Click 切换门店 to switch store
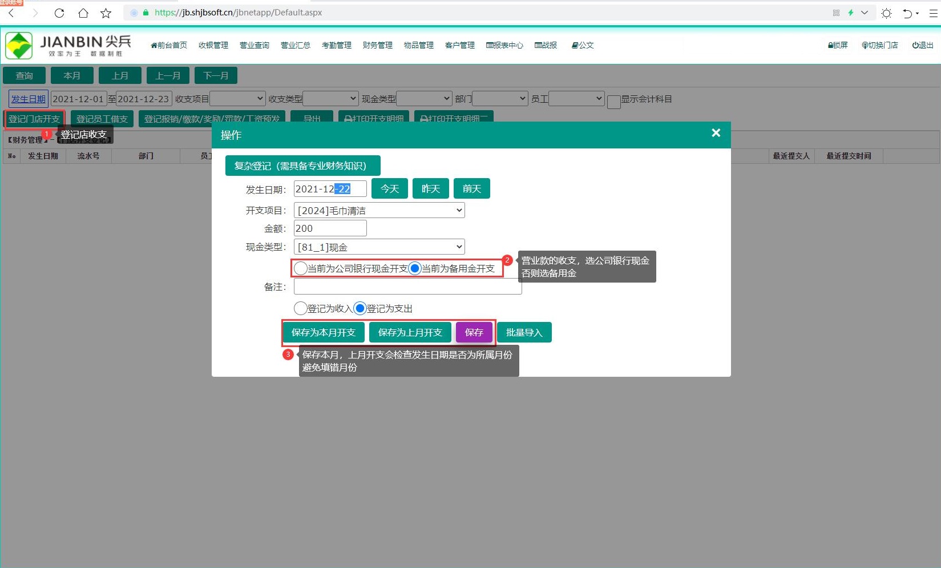Screen dimensions: 941x568 880,45
